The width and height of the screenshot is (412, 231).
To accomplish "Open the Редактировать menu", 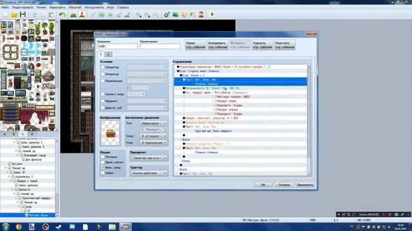I will click(x=23, y=7).
